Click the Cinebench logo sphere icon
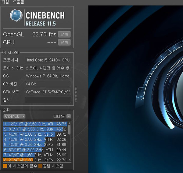The width and height of the screenshot is (183, 173). tap(16, 15)
